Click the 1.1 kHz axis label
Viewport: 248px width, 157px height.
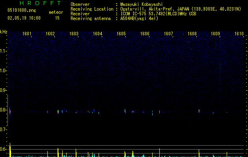[3, 51]
